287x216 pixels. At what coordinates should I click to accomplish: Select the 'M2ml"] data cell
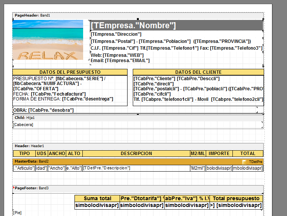198,168
